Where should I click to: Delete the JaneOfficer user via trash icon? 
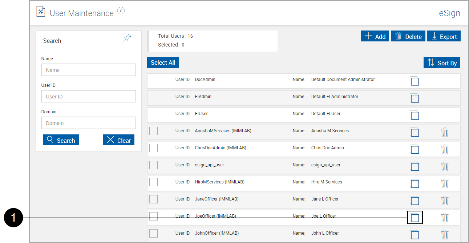(445, 201)
